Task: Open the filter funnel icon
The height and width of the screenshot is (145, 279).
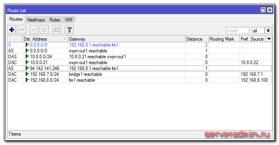Action: tap(69, 30)
